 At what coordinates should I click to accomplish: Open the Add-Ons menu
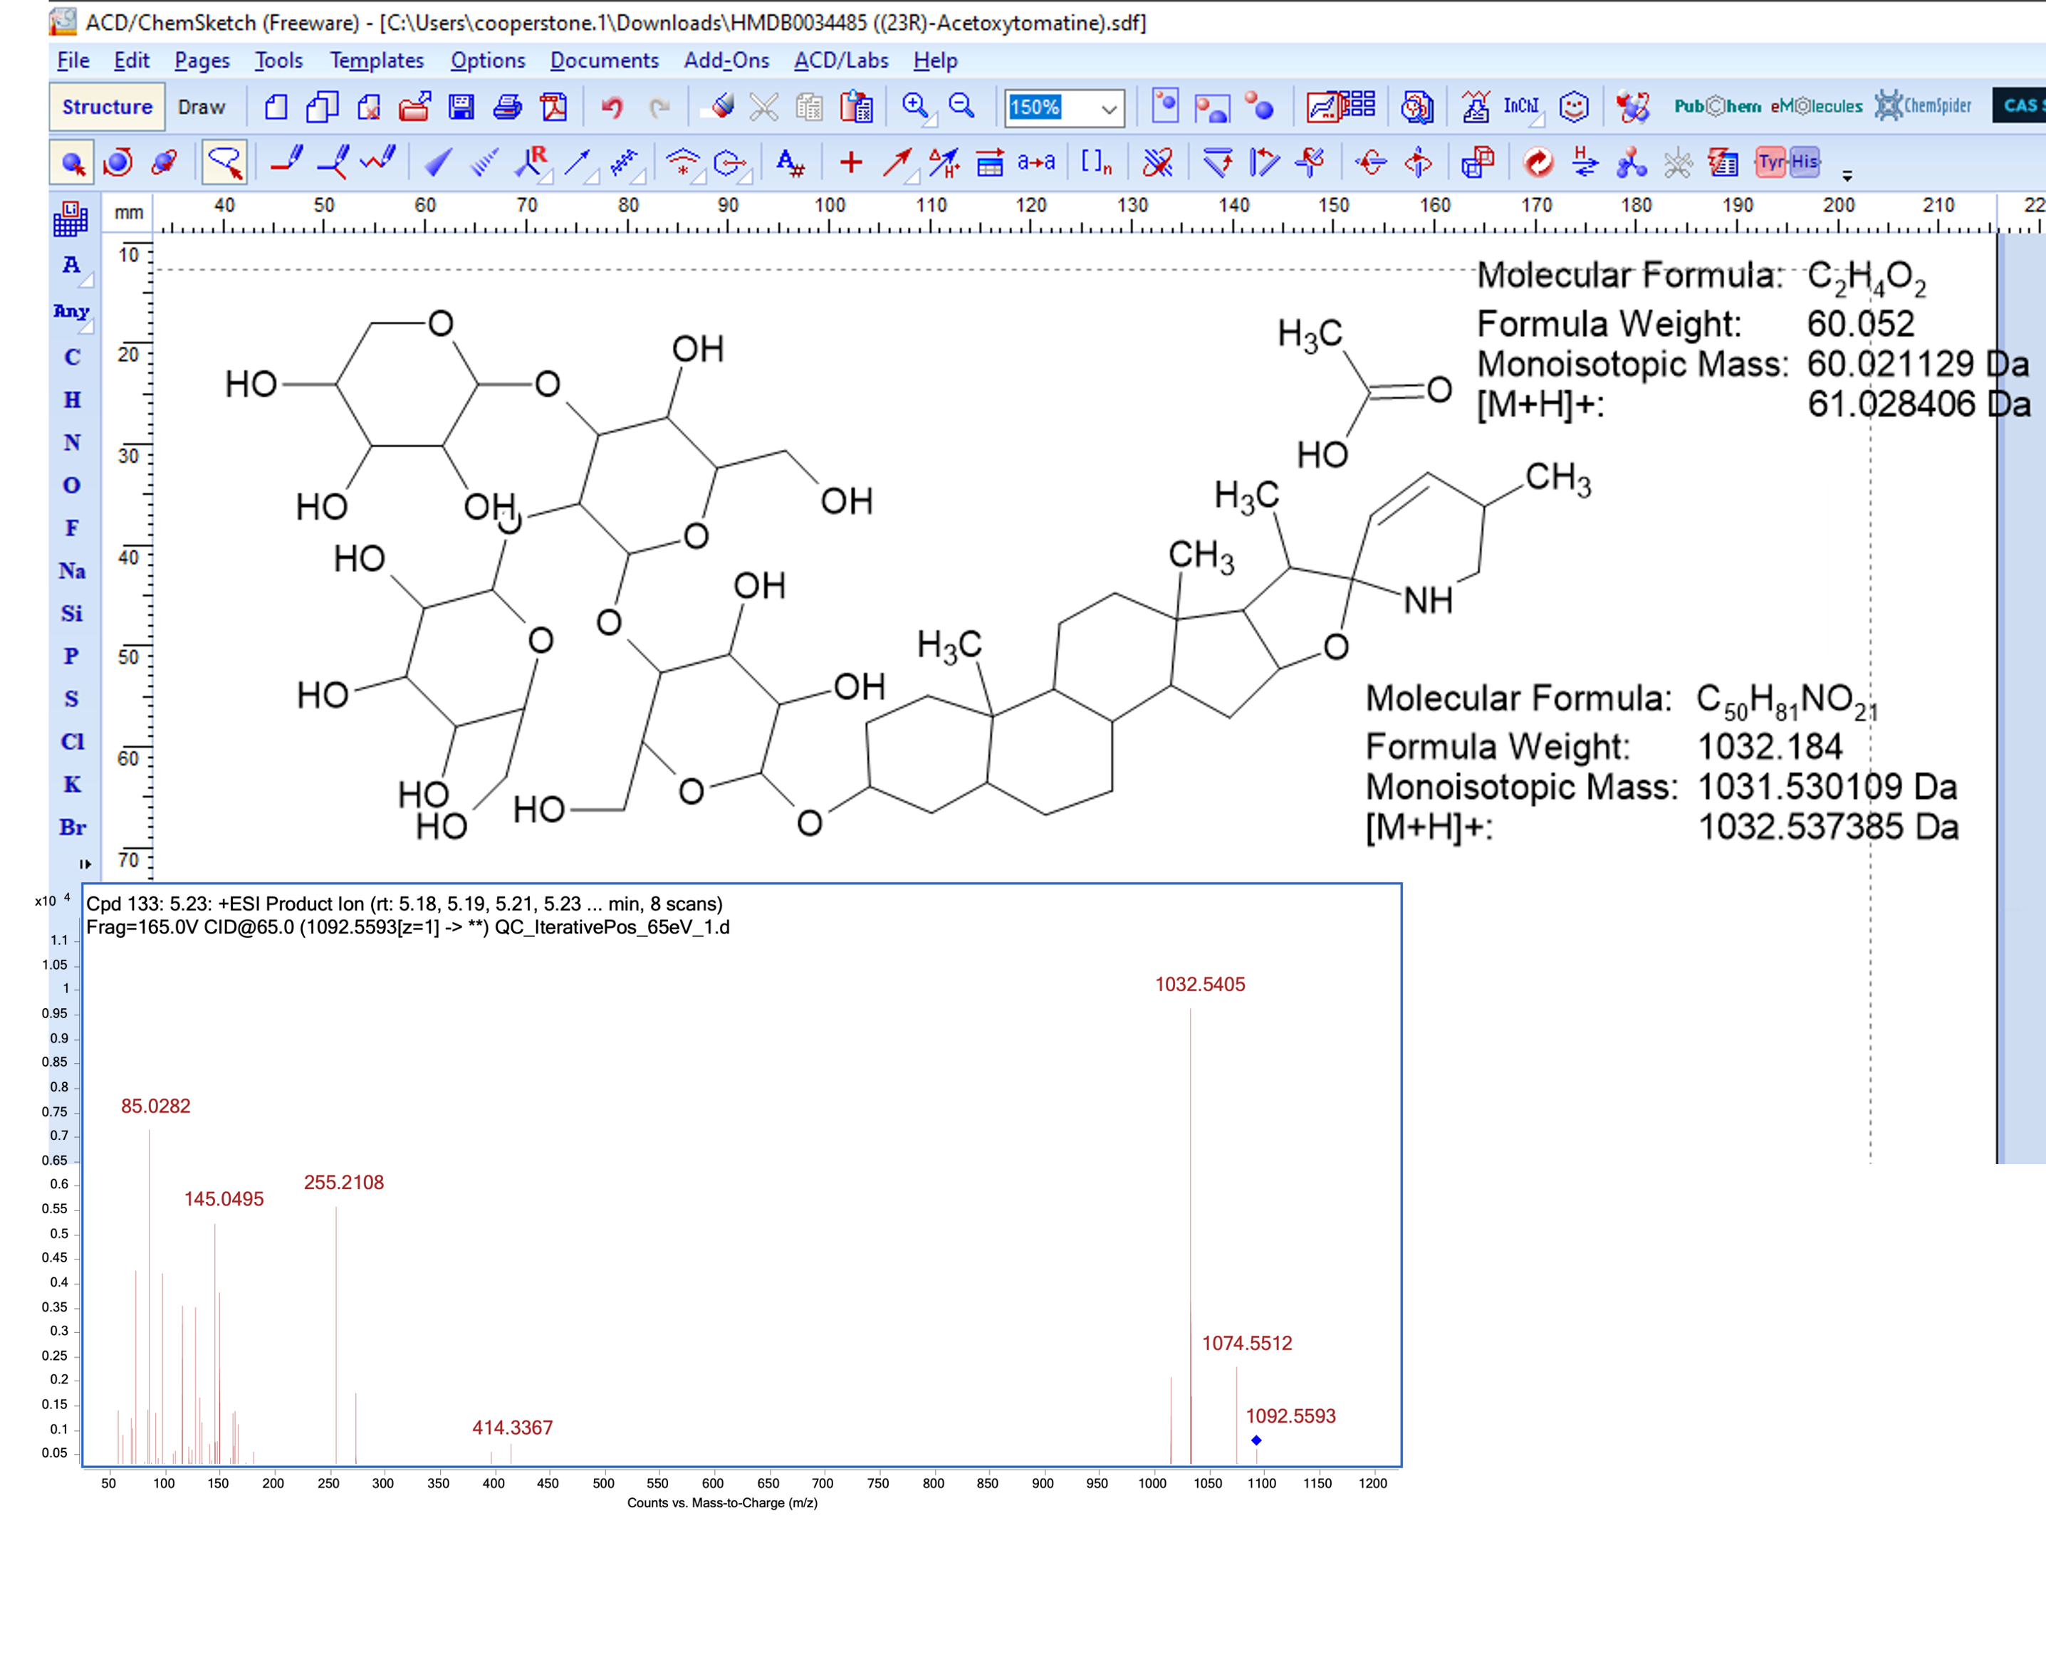click(726, 60)
